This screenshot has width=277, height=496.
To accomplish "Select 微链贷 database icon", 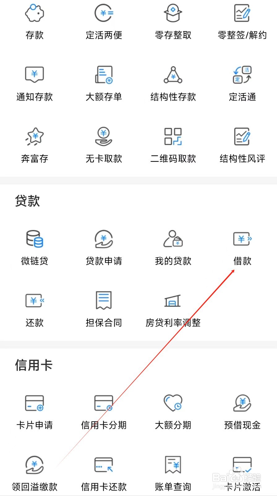I will (35, 239).
